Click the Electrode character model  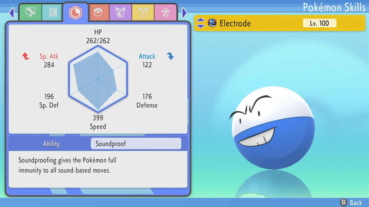[x=273, y=128]
